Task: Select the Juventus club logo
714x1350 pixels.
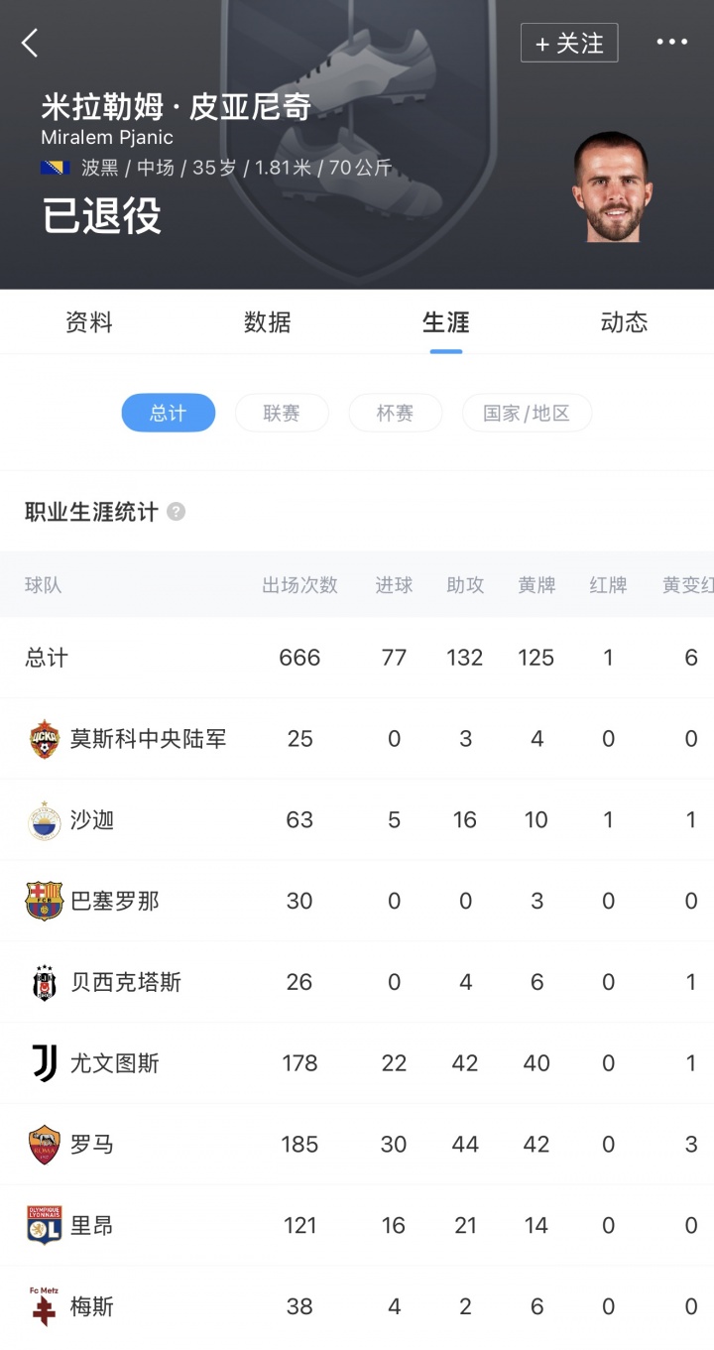Action: coord(42,1062)
